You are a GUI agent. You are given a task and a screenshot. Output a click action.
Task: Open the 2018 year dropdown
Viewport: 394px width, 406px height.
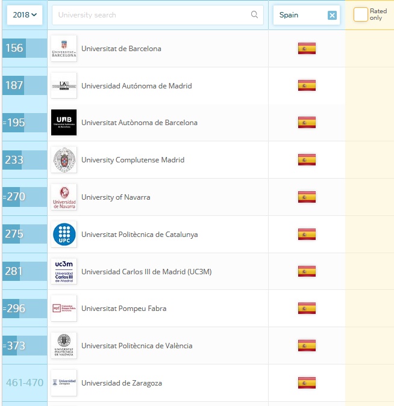(x=25, y=15)
